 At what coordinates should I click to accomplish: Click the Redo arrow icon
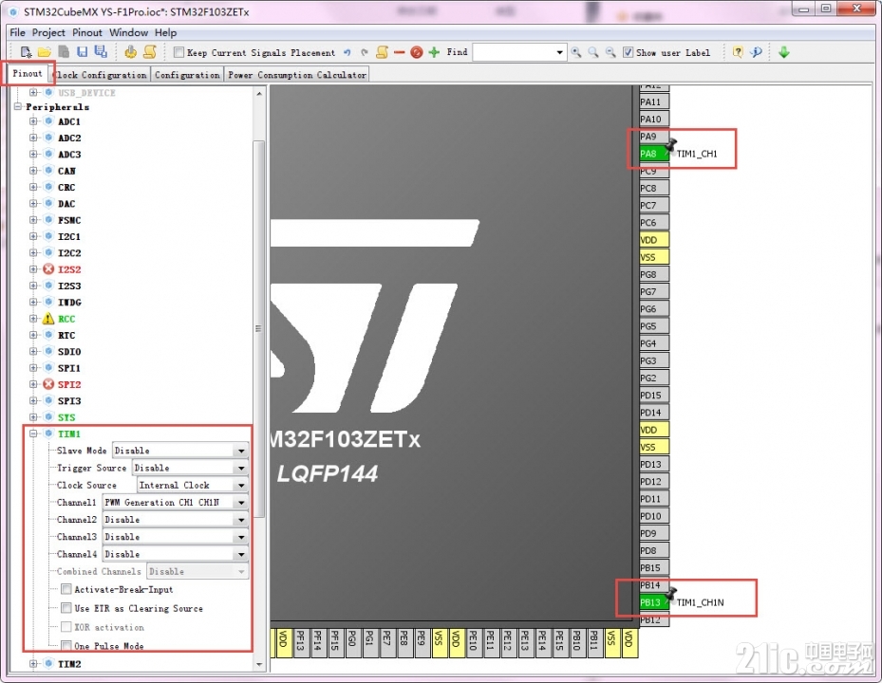(x=365, y=52)
